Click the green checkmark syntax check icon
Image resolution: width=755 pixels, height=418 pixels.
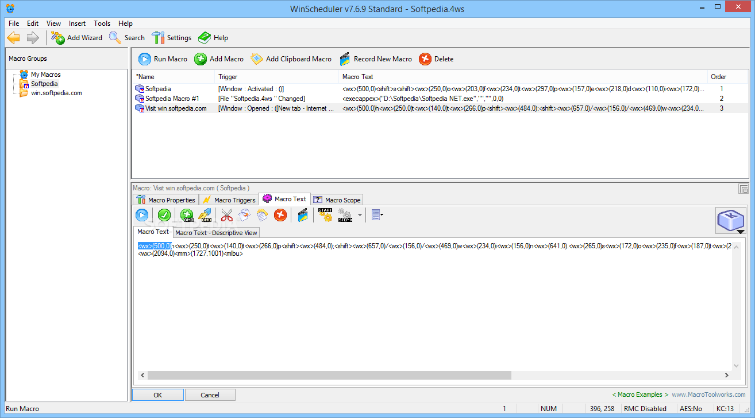point(164,215)
